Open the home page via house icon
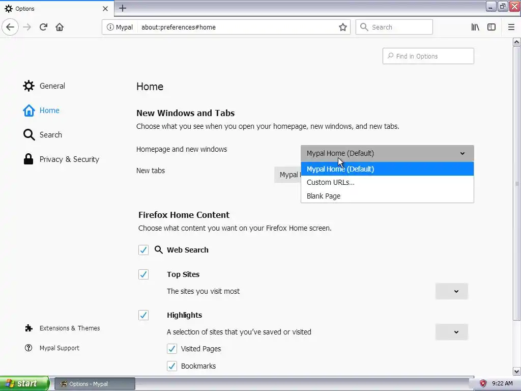 coord(60,27)
